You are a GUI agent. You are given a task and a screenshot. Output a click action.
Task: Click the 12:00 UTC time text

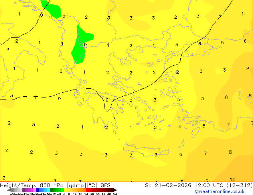(x=209, y=185)
